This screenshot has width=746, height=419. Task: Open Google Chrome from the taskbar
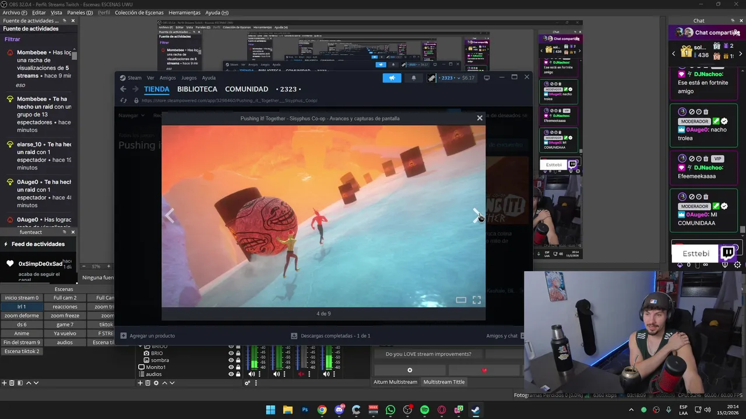[322, 410]
